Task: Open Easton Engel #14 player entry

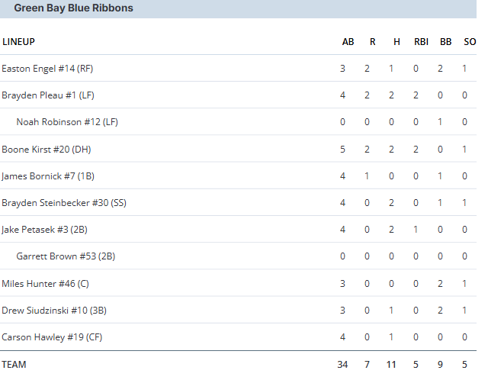Action: pos(47,69)
